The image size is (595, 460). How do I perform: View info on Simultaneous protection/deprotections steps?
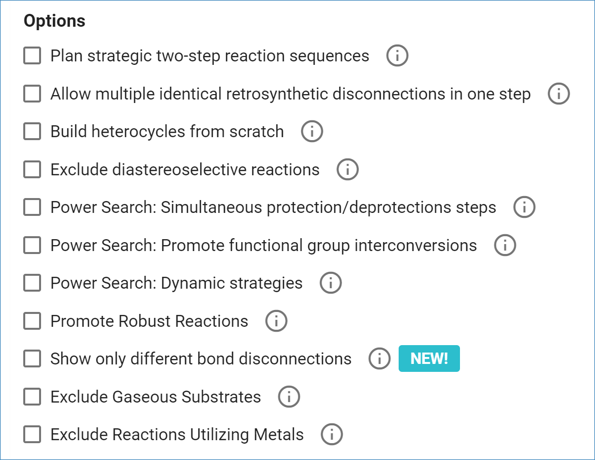pyautogui.click(x=524, y=207)
